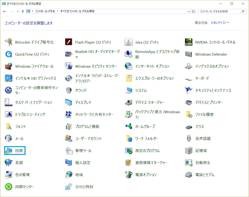The width and height of the screenshot is (249, 197).
Task: Click the フォント folder icon
Action: (x=8, y=126)
